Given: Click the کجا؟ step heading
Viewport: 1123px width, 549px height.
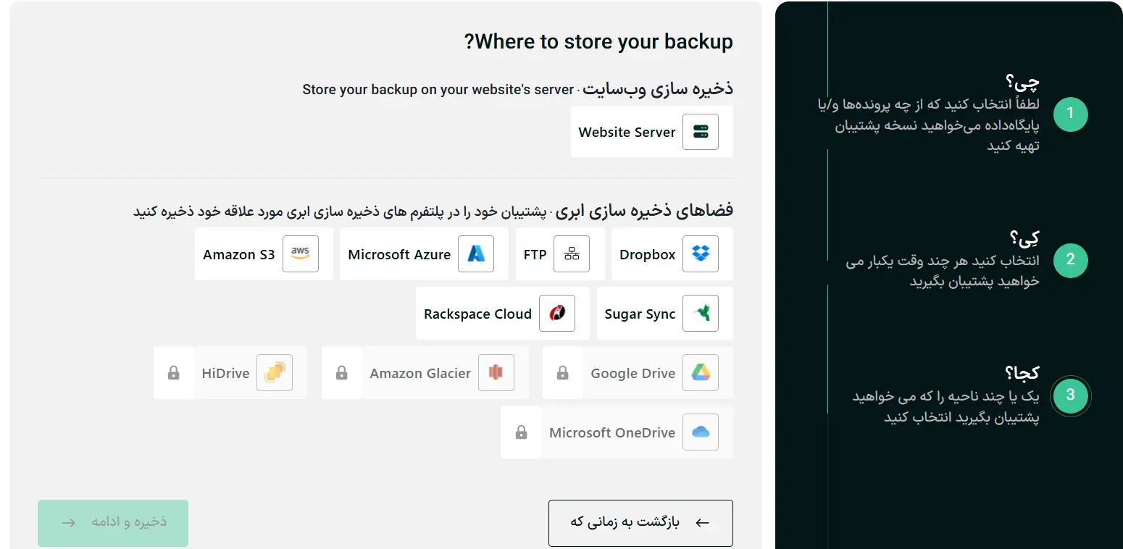Looking at the screenshot, I should click(x=1022, y=372).
